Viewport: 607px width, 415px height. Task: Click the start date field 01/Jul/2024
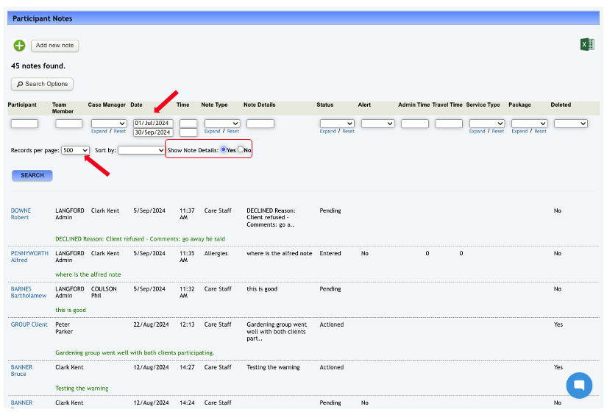(x=152, y=123)
